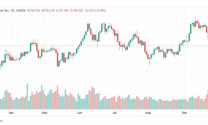Viewport: 208px width, 125px height.
Task: Click the OANDA data source label
Action: 21,10
